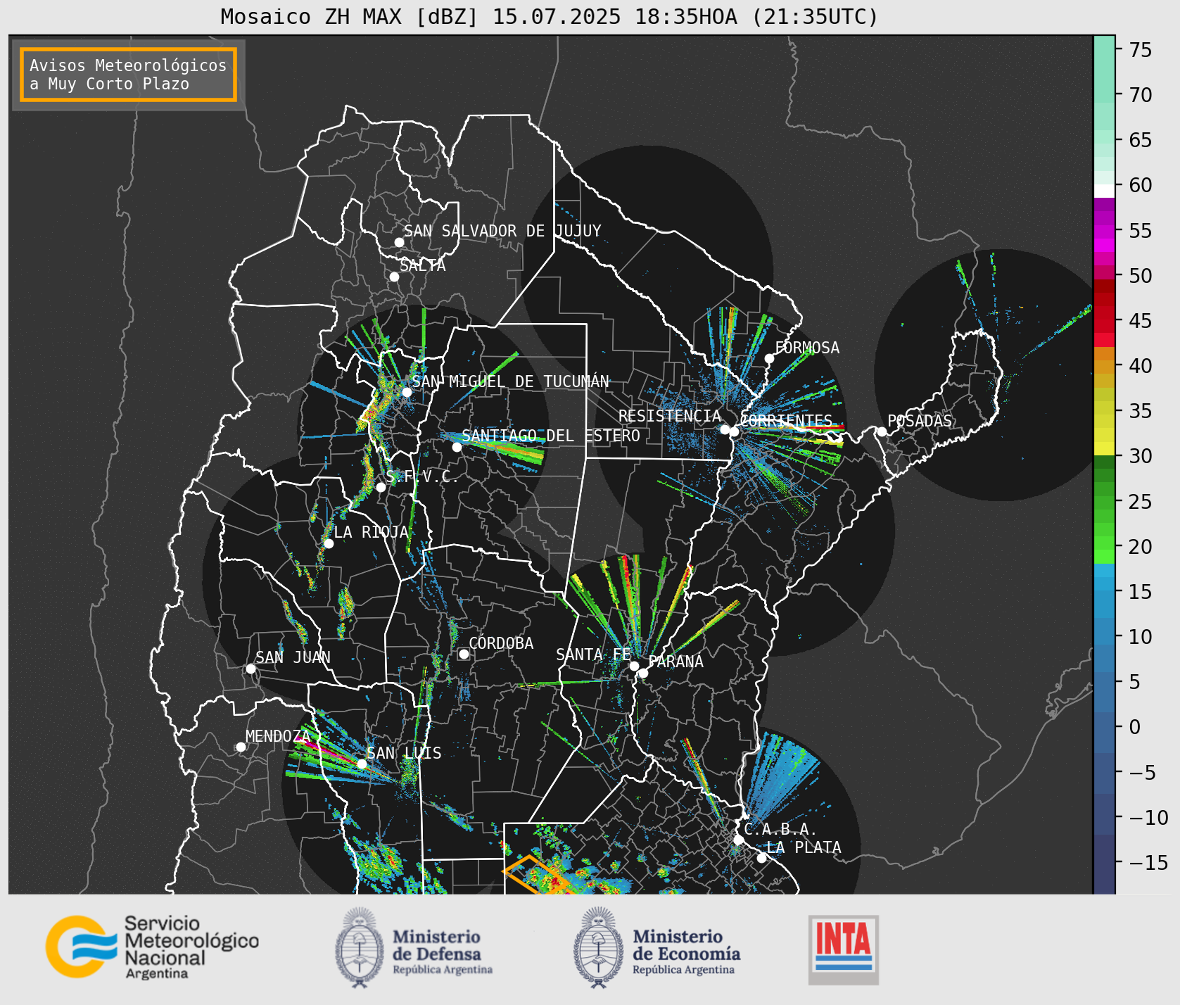Click the colorbar tick label 0
This screenshot has width=1180, height=1005.
point(1135,727)
